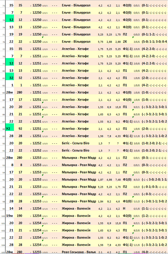Select the 1,84 odds cell in row 98
The width and height of the screenshot is (168, 254).
point(101,201)
